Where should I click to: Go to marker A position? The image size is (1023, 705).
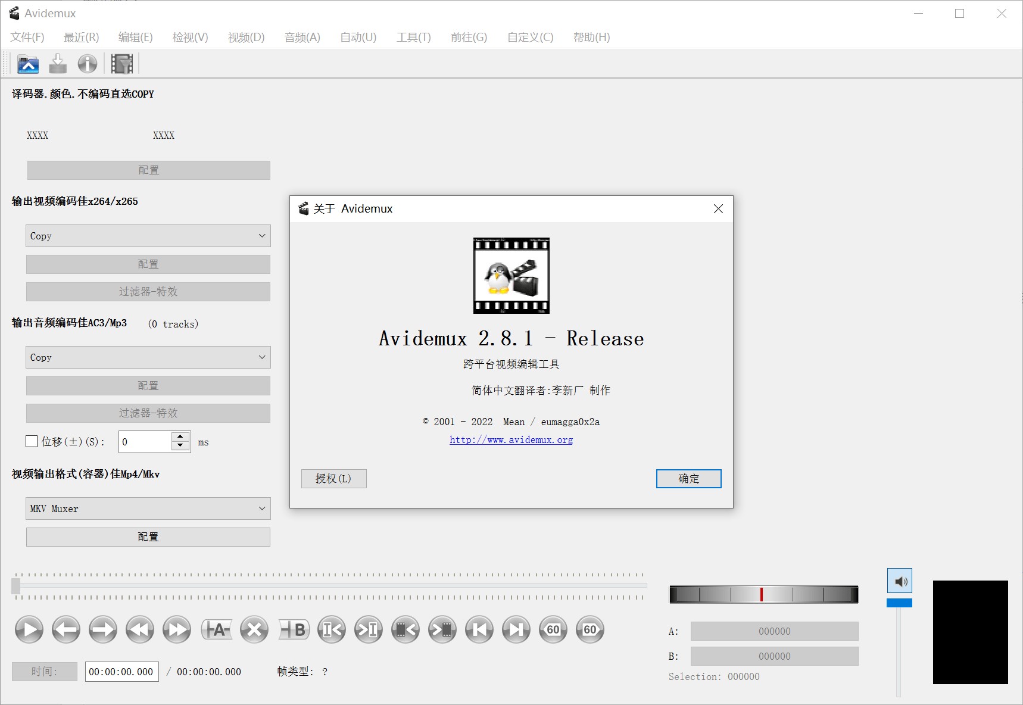tap(332, 629)
